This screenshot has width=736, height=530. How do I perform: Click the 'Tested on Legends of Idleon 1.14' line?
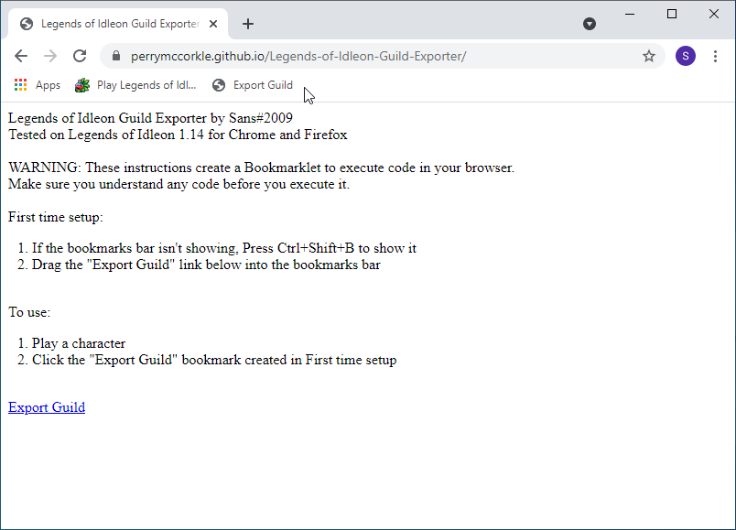[x=178, y=135]
